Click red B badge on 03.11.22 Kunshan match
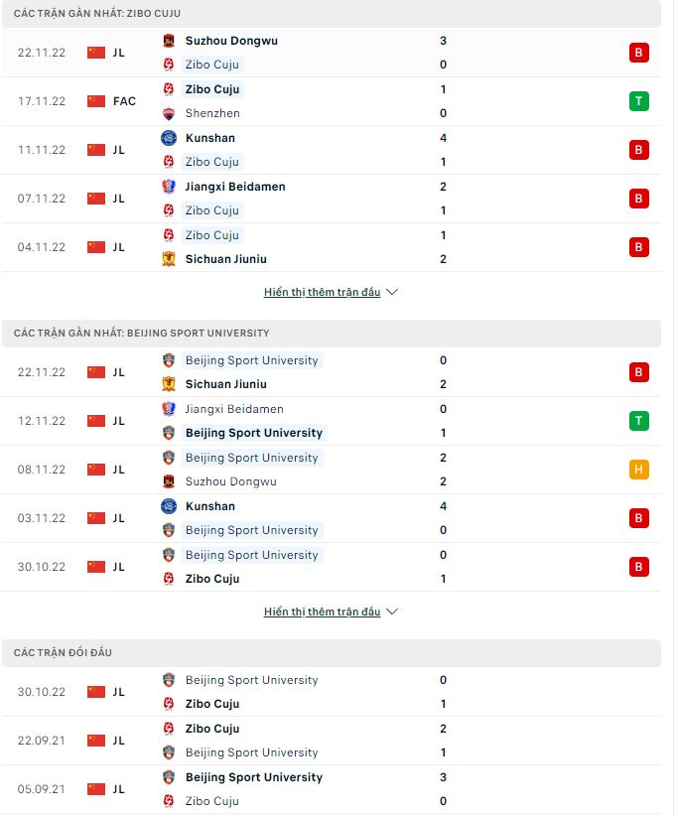Screen dimensions: 674x818 tap(638, 518)
